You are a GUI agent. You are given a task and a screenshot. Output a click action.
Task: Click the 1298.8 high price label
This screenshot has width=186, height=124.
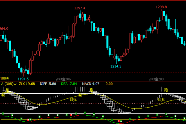coord(161,7)
